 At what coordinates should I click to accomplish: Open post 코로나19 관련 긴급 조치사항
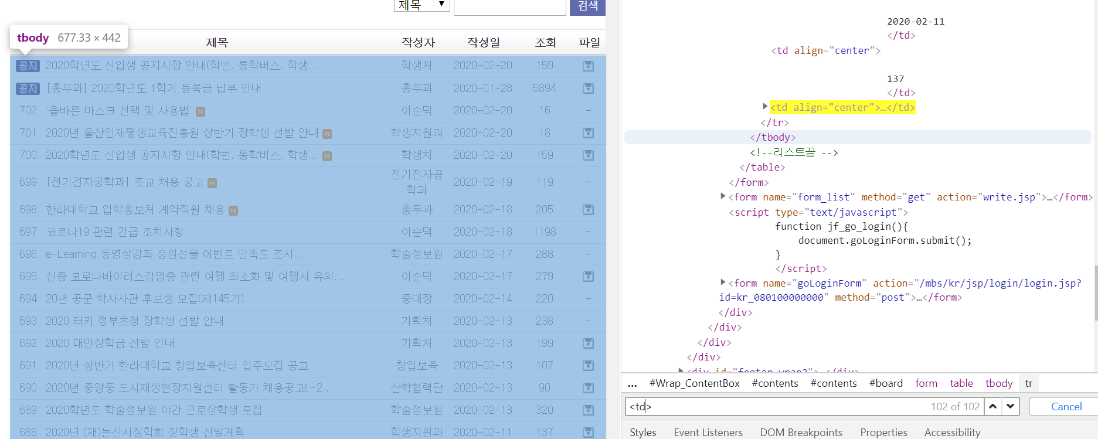pos(115,232)
